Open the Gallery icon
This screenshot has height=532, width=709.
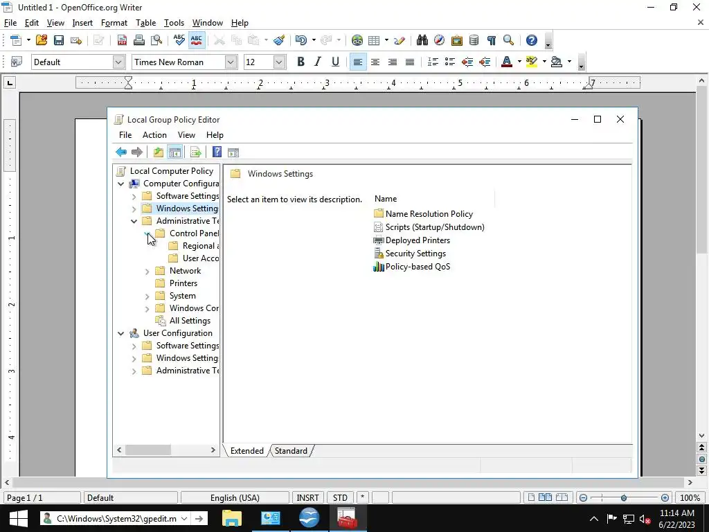(457, 40)
